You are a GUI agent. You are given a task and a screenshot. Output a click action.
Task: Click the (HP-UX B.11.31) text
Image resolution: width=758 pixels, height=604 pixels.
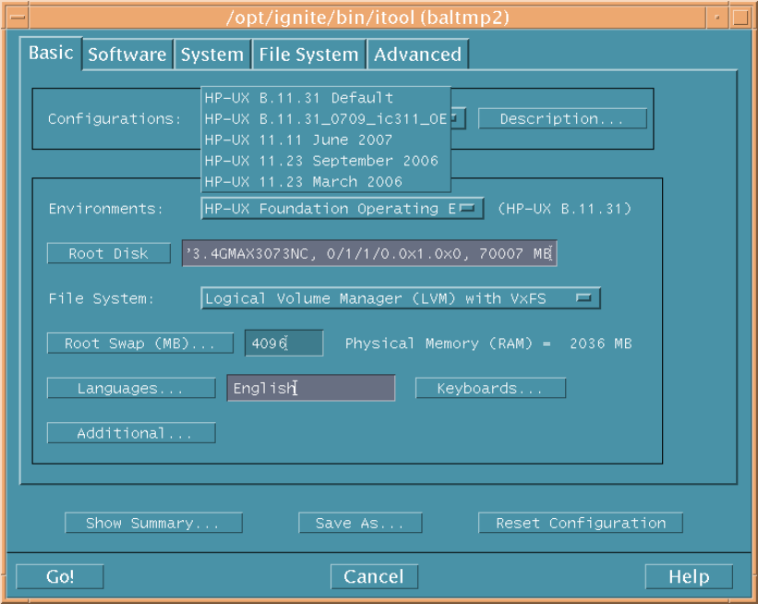click(565, 209)
